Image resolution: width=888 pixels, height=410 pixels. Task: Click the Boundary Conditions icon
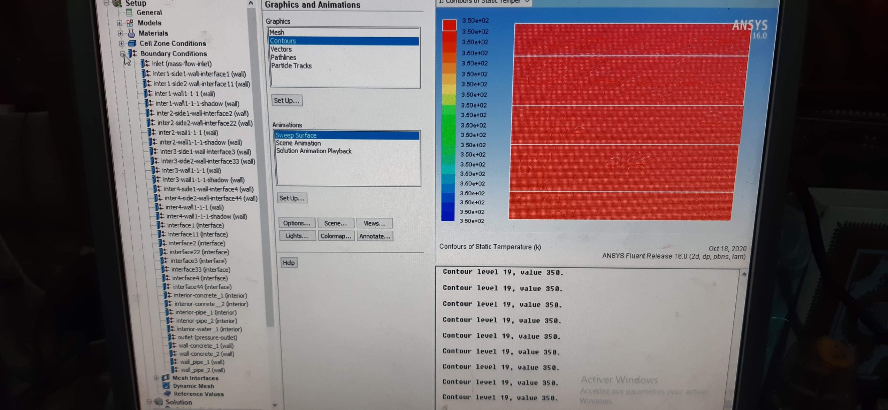point(133,54)
